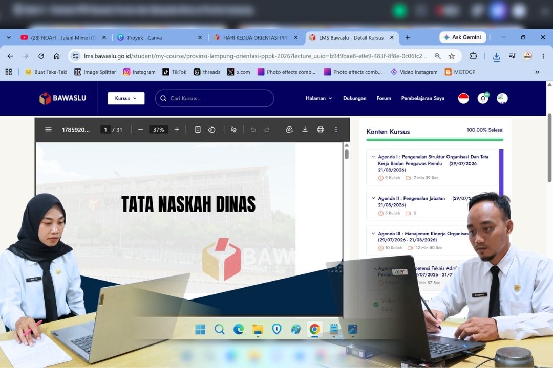The height and width of the screenshot is (368, 553).
Task: Open the PDF viewer sidebar menu
Action: [x=48, y=130]
